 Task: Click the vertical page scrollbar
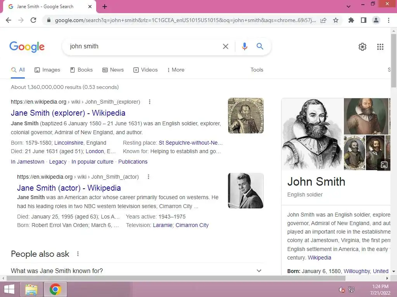(x=394, y=61)
